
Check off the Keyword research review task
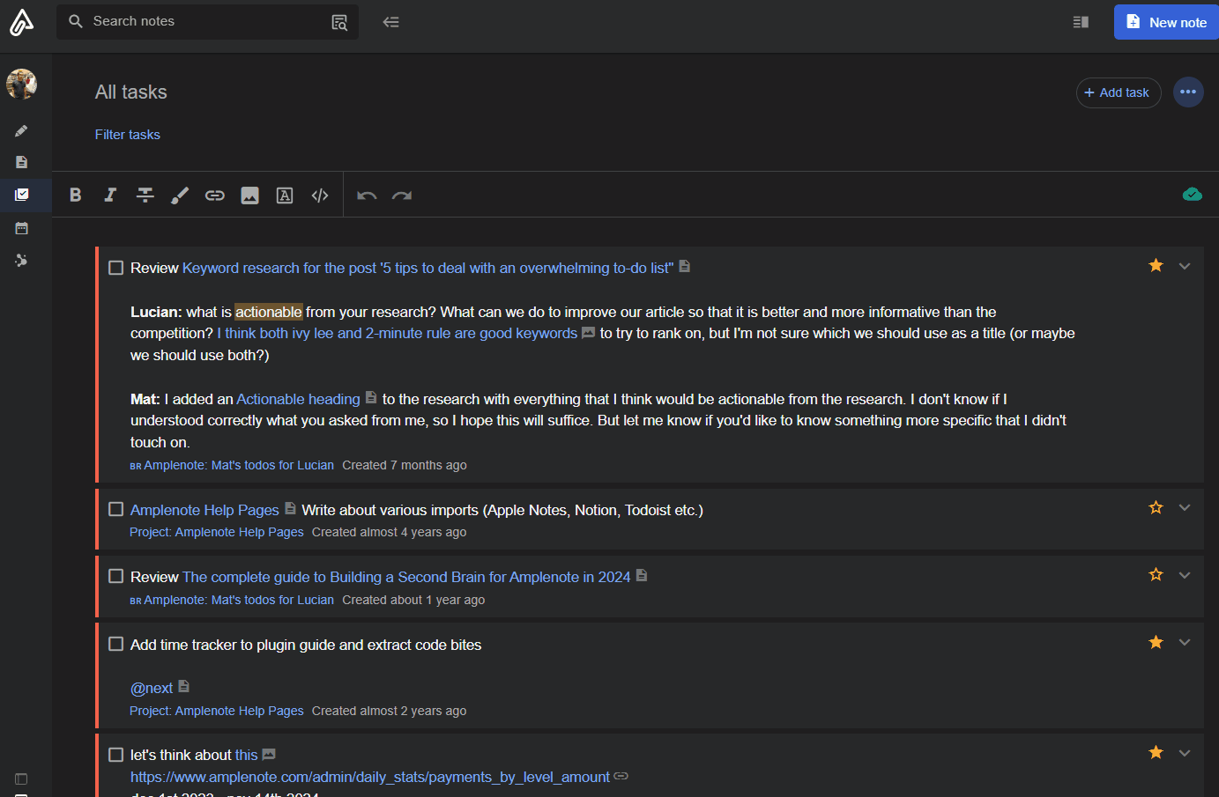(x=115, y=268)
